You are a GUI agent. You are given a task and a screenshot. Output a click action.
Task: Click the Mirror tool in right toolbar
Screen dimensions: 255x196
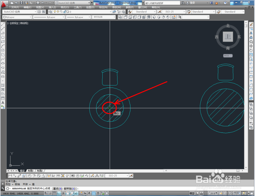[251, 33]
